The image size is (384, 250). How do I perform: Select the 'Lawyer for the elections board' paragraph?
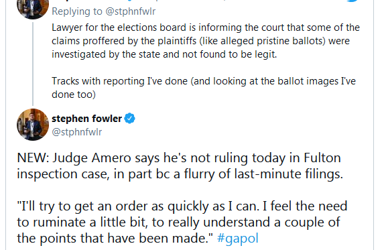206,41
